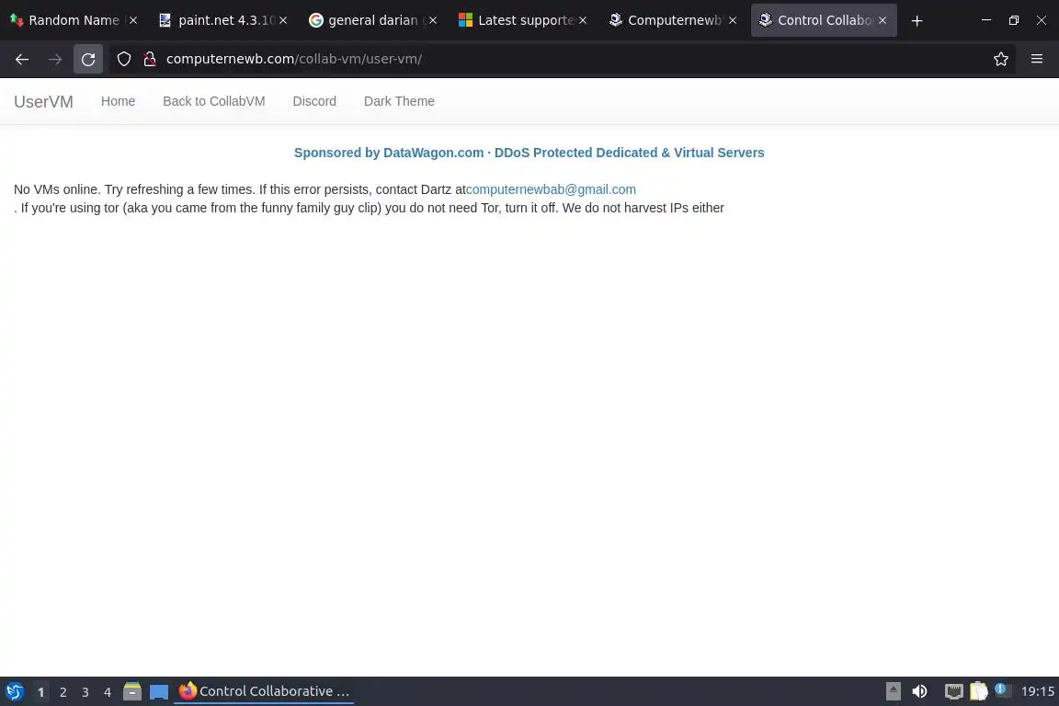
Task: Open the system start menu icon
Action: tap(15, 692)
